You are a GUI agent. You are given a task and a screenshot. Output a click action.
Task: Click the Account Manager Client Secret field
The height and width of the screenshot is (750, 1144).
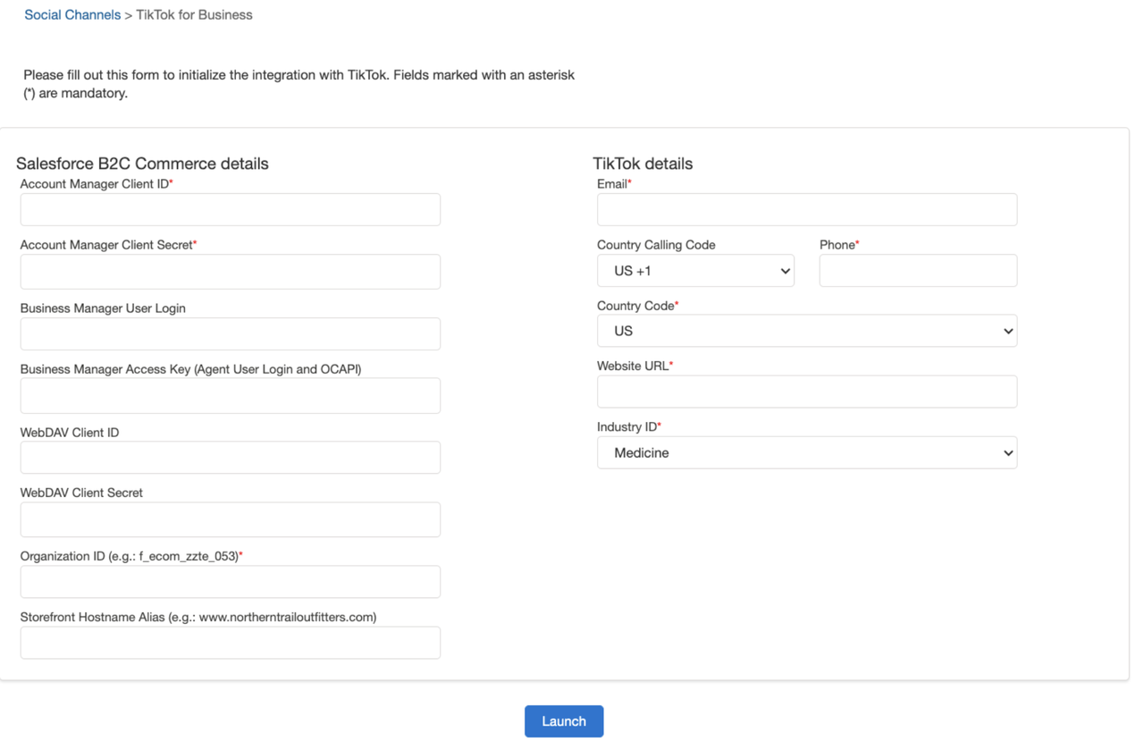pos(230,272)
